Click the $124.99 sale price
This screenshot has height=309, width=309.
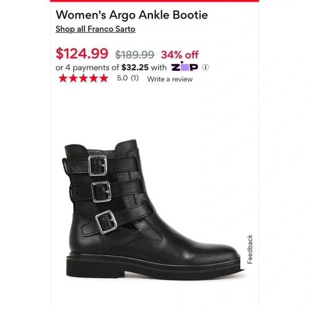82,53
